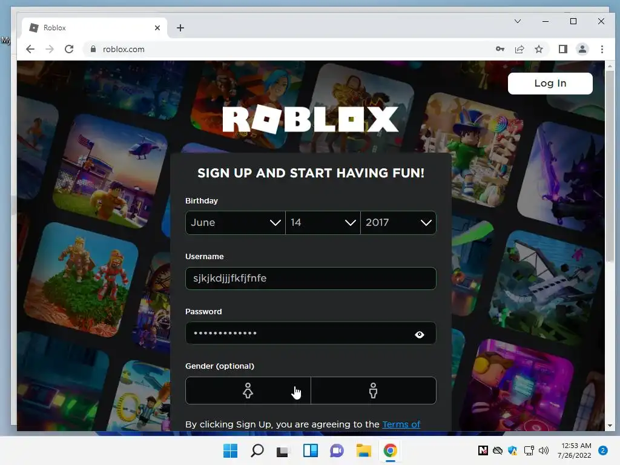Open the birthday year dropdown 2017
Image resolution: width=620 pixels, height=465 pixels.
(398, 223)
